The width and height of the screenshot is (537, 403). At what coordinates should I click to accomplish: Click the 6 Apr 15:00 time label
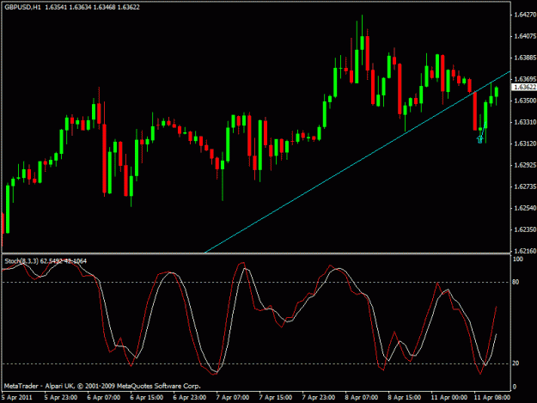(x=147, y=398)
